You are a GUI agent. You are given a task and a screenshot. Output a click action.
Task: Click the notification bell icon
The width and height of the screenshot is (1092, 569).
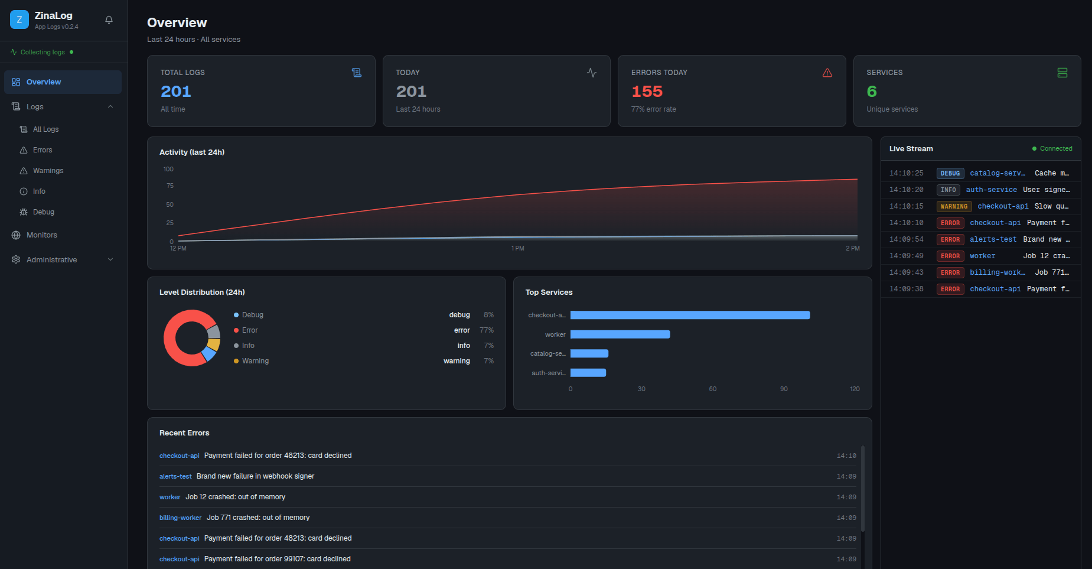[x=109, y=20]
